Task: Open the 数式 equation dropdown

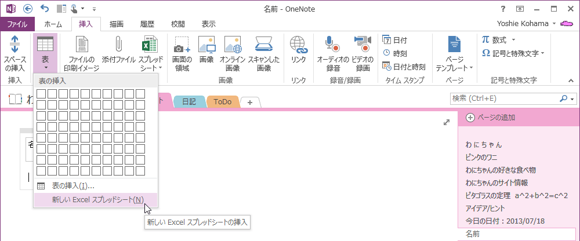Action: (499, 39)
